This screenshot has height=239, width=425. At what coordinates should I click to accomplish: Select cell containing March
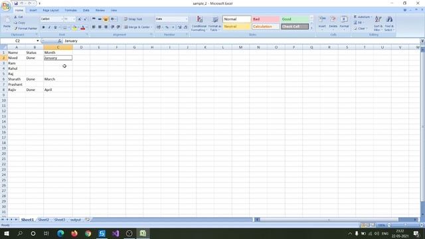[x=58, y=79]
